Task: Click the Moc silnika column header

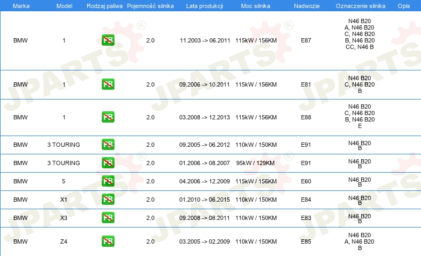Action: 256,6
